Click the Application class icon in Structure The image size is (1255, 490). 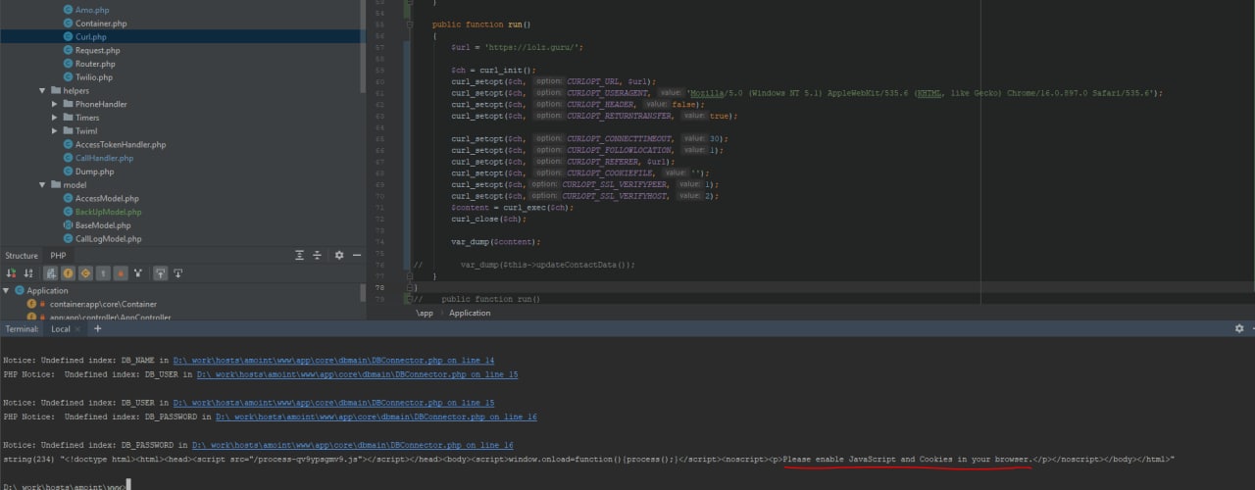tap(19, 290)
